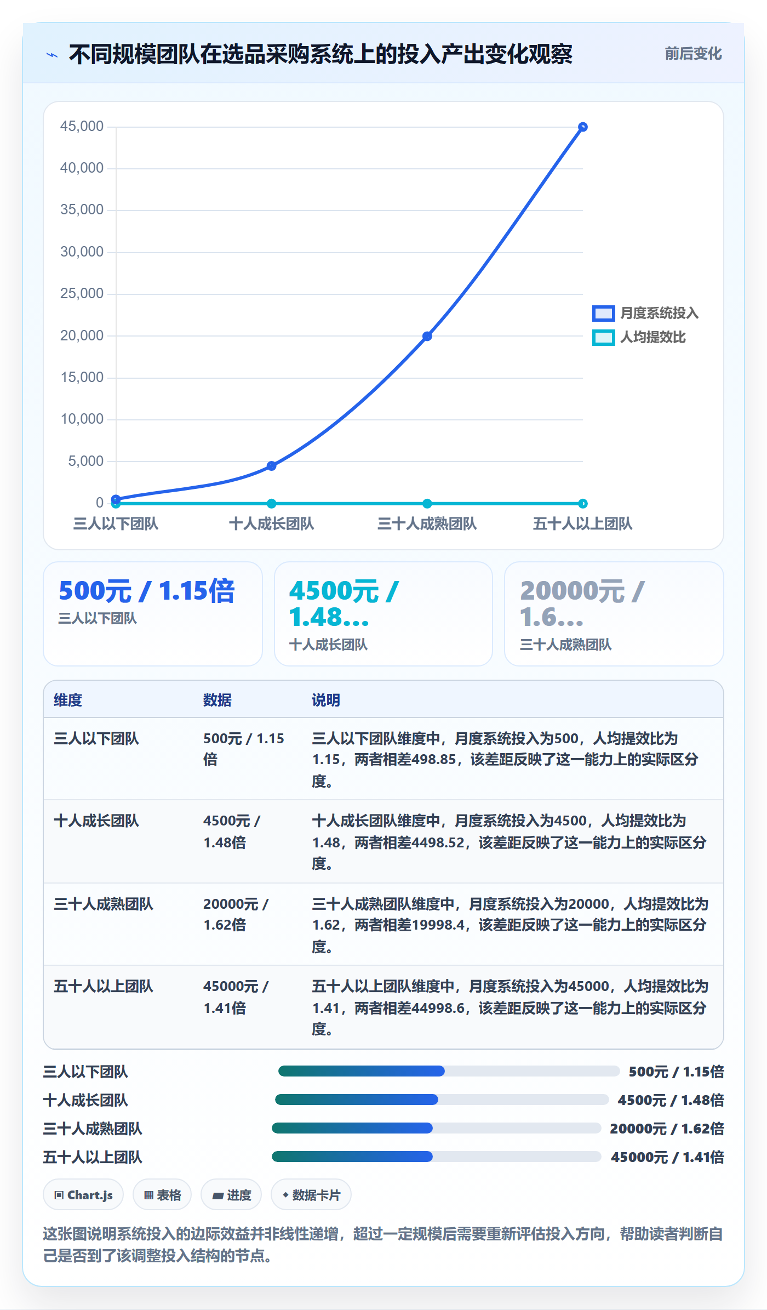Open the 20000元 / 1.6… data card
This screenshot has height=1310, width=767.
pyautogui.click(x=614, y=614)
